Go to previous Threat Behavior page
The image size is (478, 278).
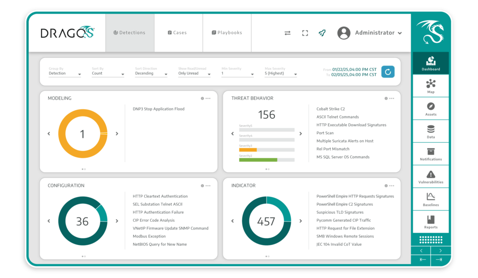point(232,134)
